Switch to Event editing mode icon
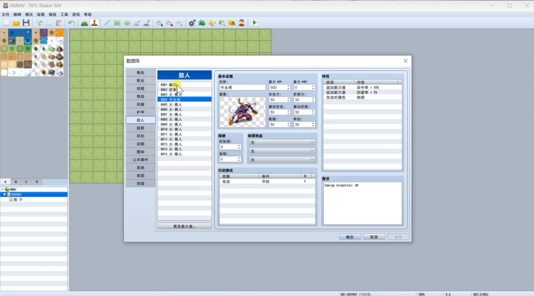Viewport: 534px width, 296px height. coord(94,23)
